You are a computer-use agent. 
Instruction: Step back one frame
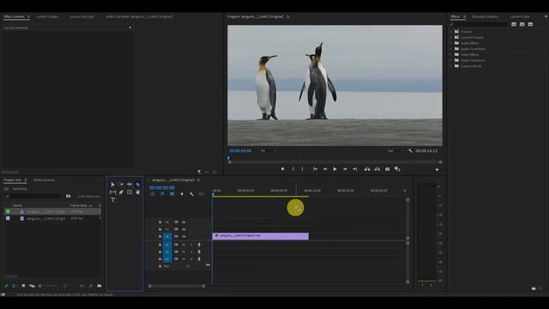[325, 169]
